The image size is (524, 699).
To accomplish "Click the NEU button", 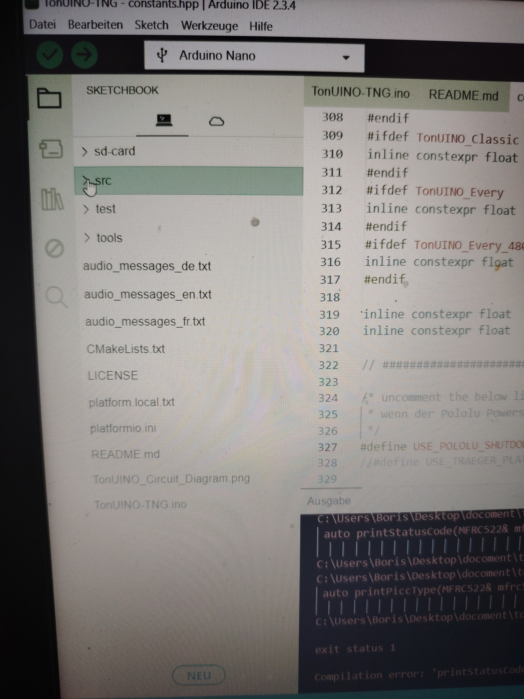I will (199, 675).
